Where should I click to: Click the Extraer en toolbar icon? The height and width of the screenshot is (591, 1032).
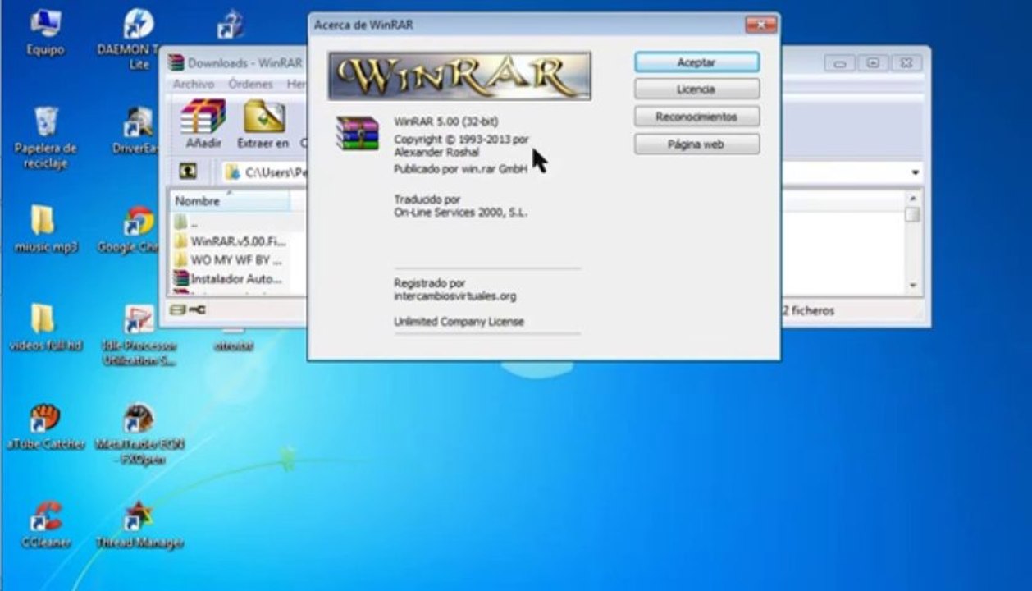click(x=263, y=124)
